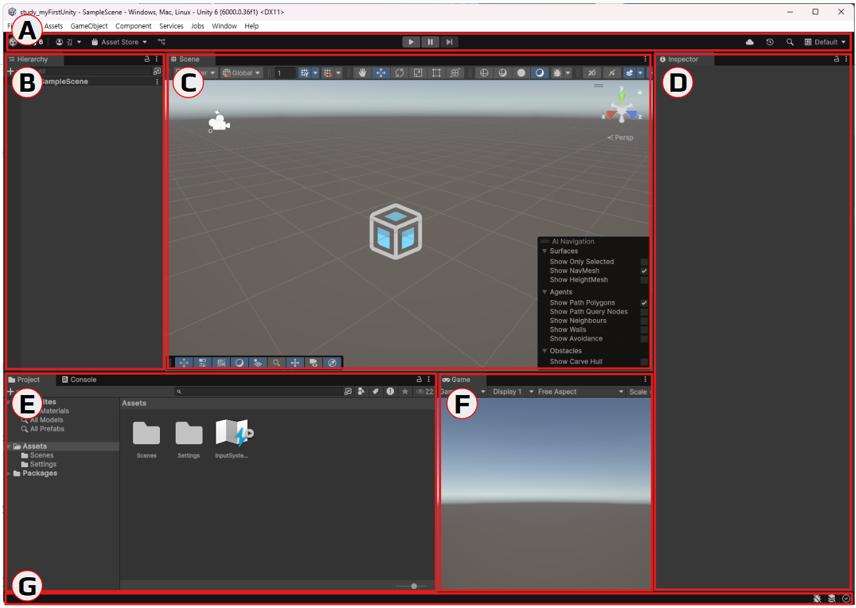Open the Window menu
This screenshot has width=856, height=608.
224,26
